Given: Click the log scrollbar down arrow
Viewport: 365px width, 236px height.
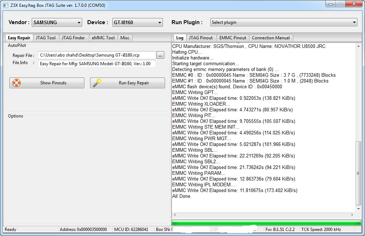Looking at the screenshot, I should [359, 209].
